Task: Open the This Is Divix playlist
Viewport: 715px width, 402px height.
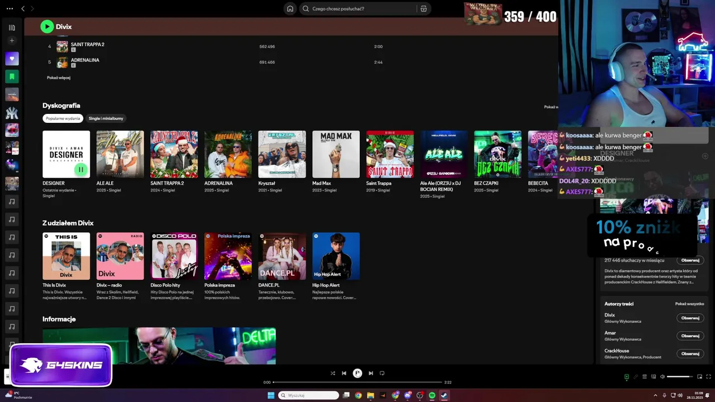Action: click(x=66, y=256)
